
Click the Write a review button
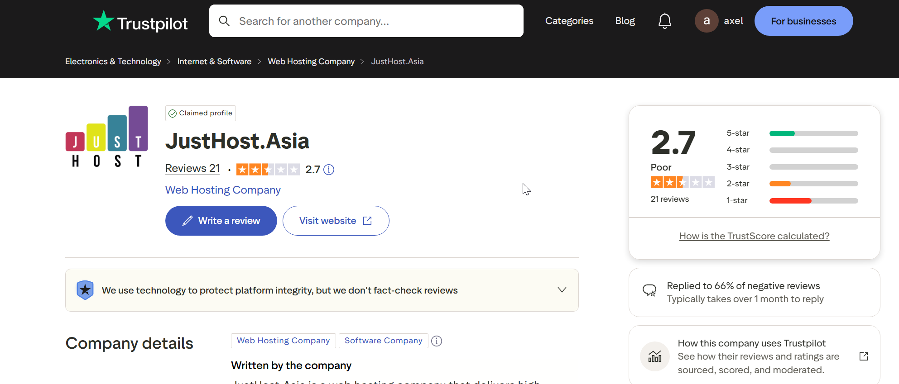coord(221,221)
